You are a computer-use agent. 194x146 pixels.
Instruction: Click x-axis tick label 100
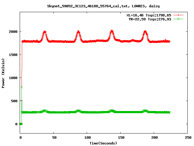coord(88,137)
